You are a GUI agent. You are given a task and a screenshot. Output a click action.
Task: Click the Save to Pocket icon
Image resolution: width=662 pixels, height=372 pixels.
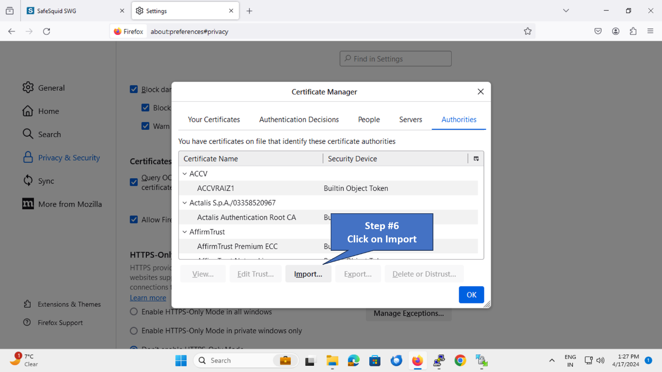tap(598, 31)
